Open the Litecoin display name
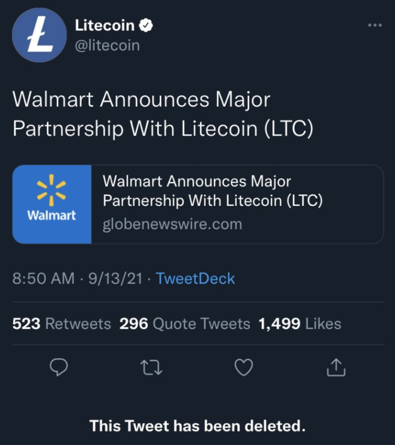 point(105,26)
